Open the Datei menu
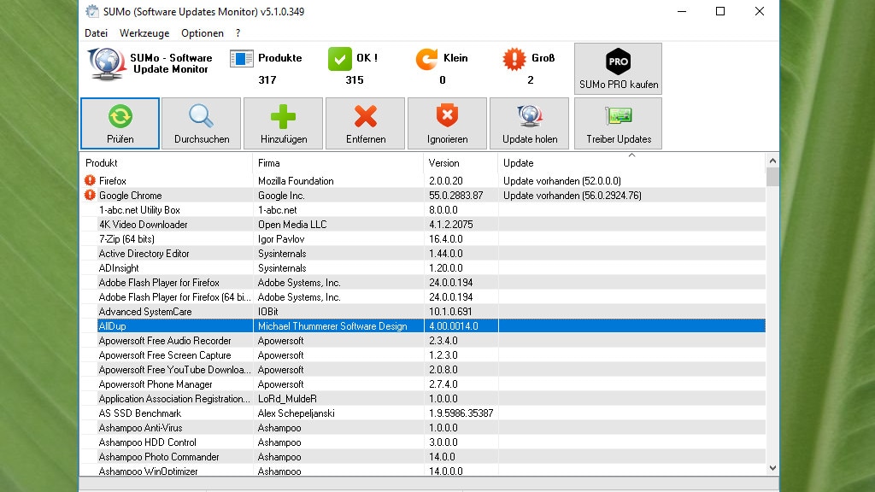Image resolution: width=875 pixels, height=492 pixels. [96, 33]
